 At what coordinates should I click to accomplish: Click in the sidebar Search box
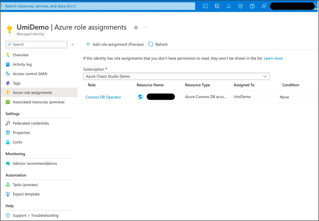(36, 44)
